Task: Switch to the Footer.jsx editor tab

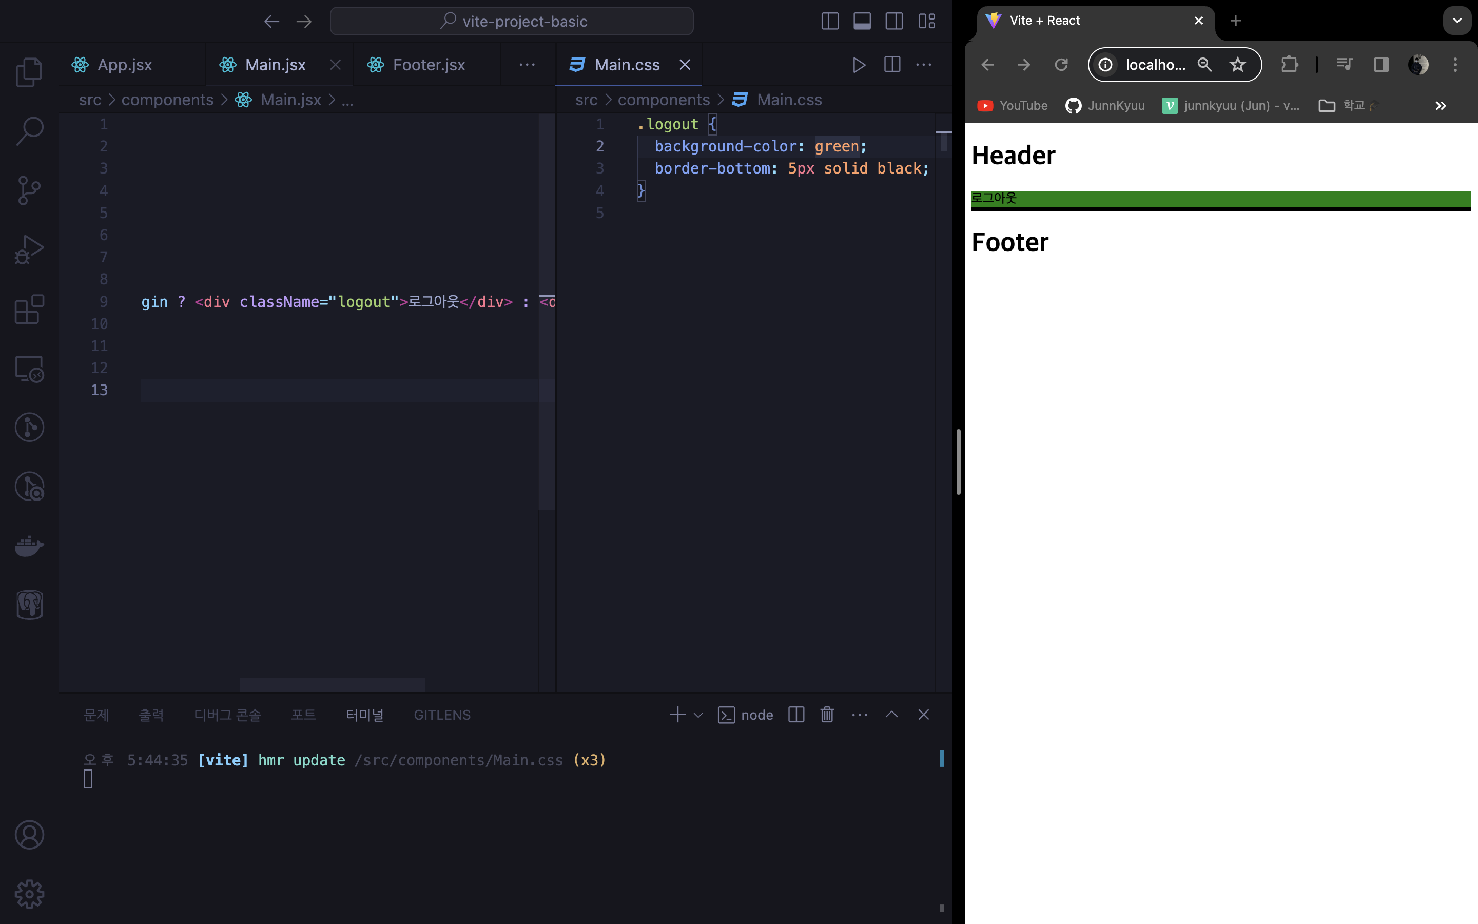Action: (x=428, y=65)
